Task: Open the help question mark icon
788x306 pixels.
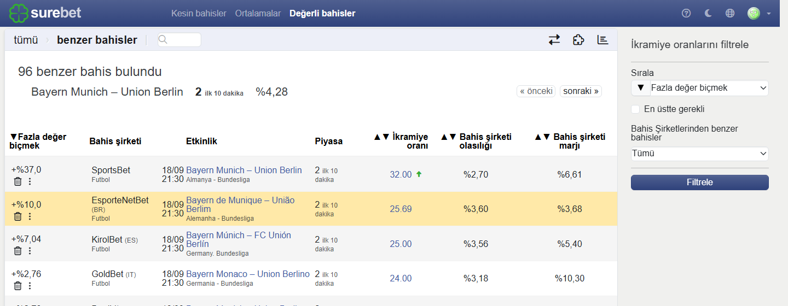Action: [x=686, y=13]
